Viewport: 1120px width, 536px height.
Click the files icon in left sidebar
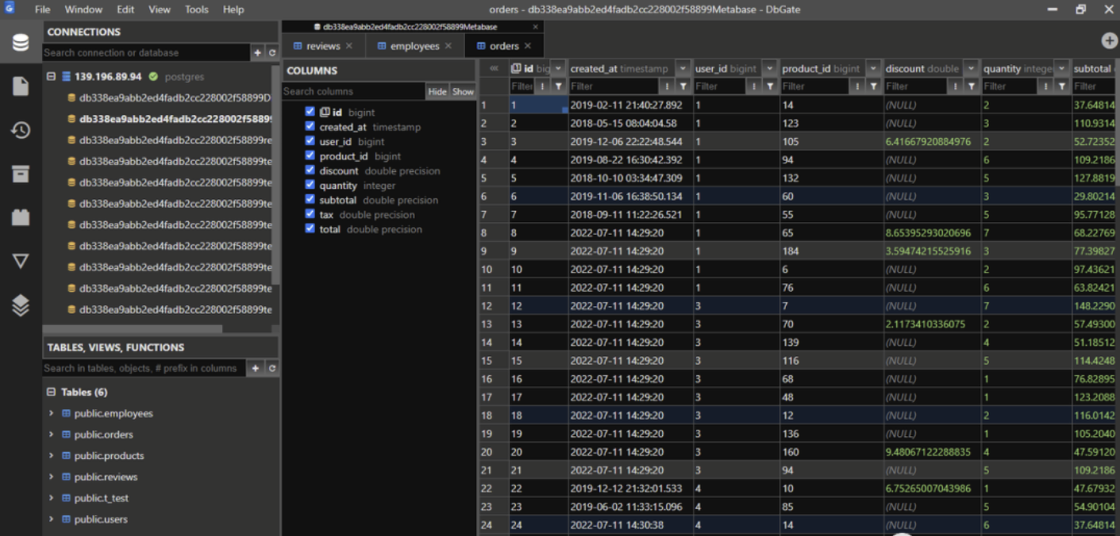pyautogui.click(x=21, y=86)
